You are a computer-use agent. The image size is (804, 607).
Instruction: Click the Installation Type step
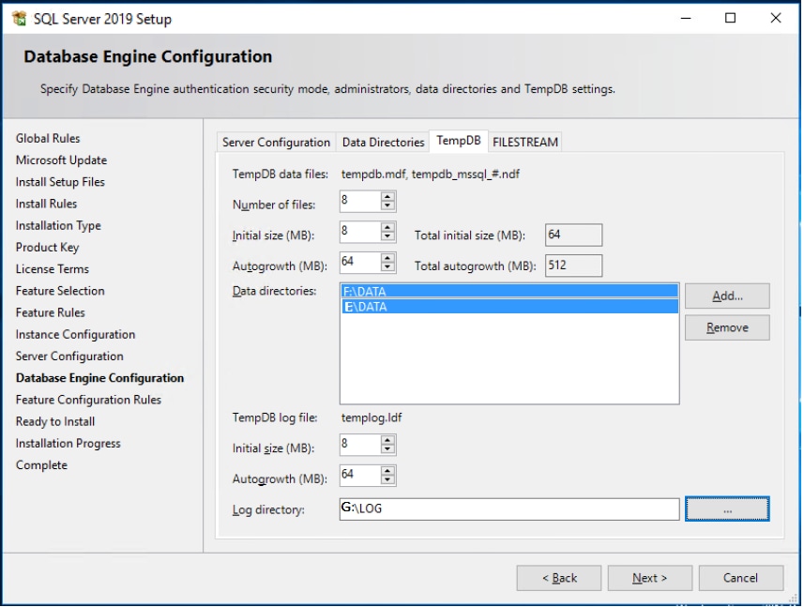[58, 225]
